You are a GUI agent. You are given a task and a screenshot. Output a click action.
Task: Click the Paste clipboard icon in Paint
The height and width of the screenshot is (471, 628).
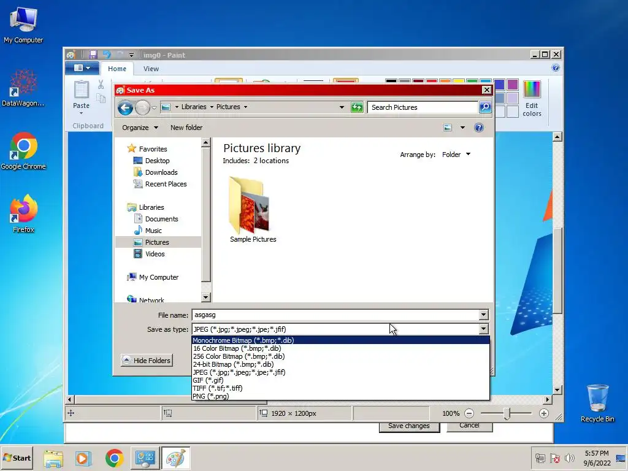pos(82,90)
